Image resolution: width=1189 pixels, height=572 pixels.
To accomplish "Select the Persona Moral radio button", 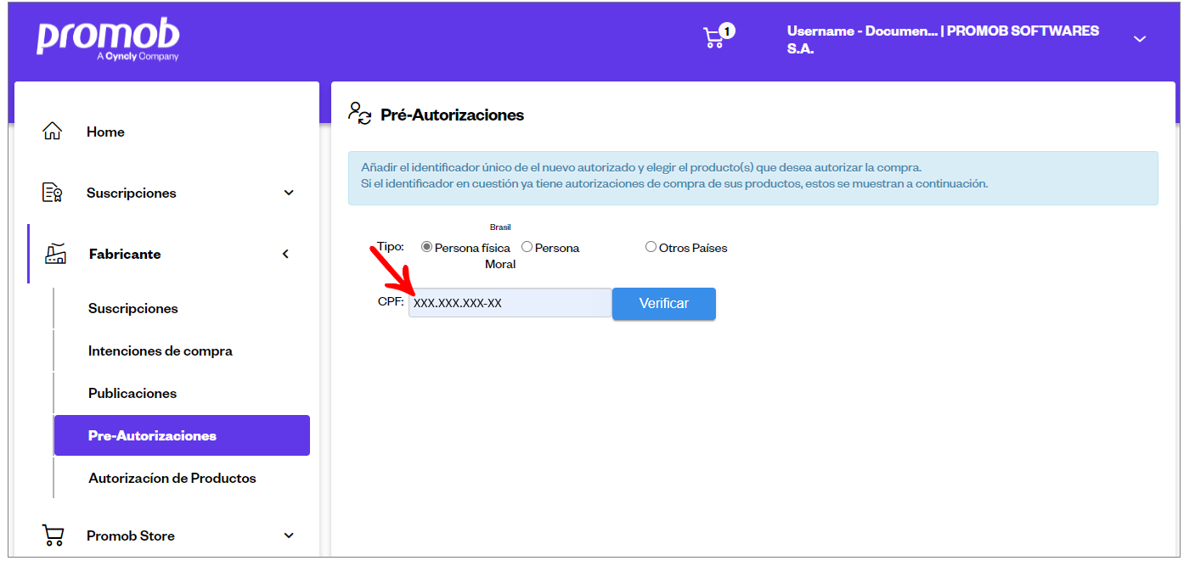I will coord(527,247).
